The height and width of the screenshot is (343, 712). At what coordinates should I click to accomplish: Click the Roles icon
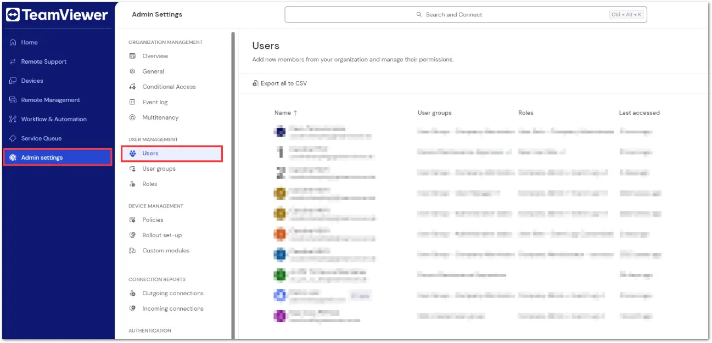(132, 184)
